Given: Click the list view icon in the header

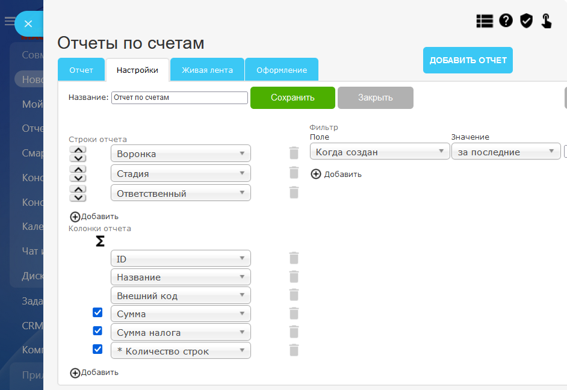Looking at the screenshot, I should pyautogui.click(x=485, y=21).
